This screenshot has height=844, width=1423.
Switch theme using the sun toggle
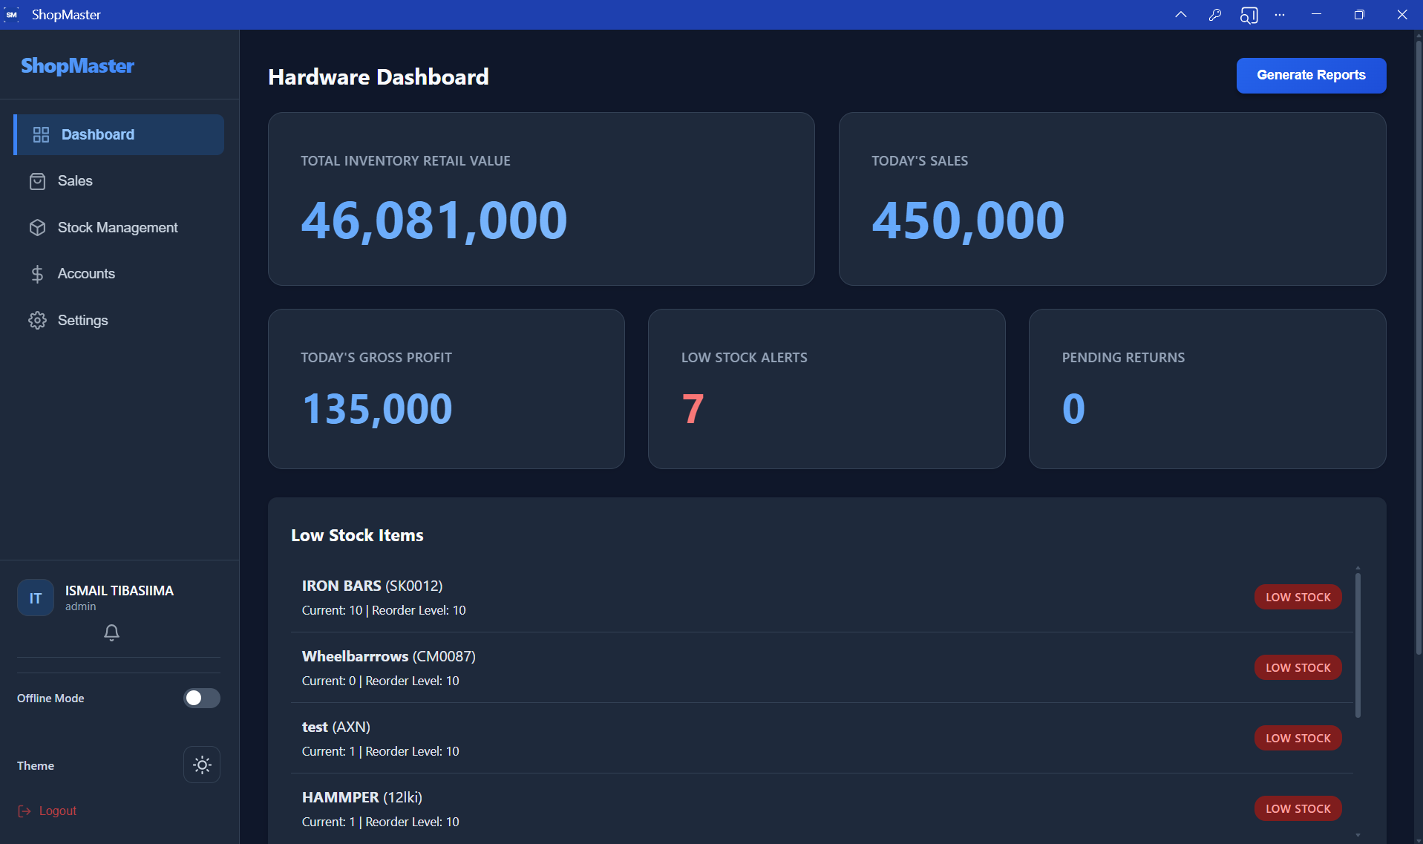[x=201, y=764]
